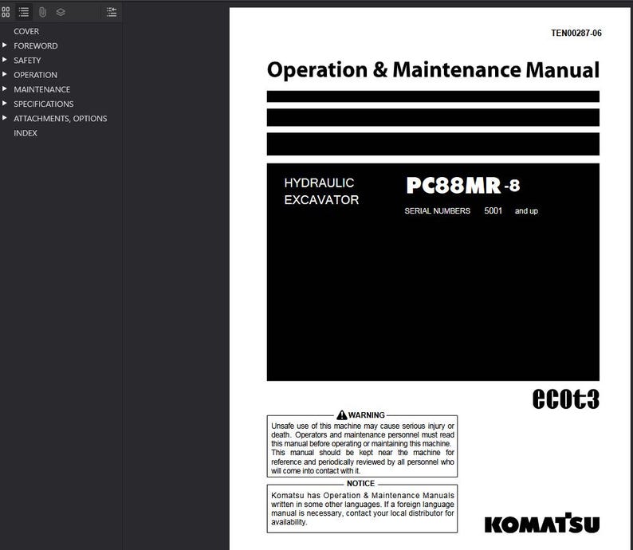This screenshot has height=550, width=633.
Task: Click the ecot3 logo
Action: [x=565, y=399]
